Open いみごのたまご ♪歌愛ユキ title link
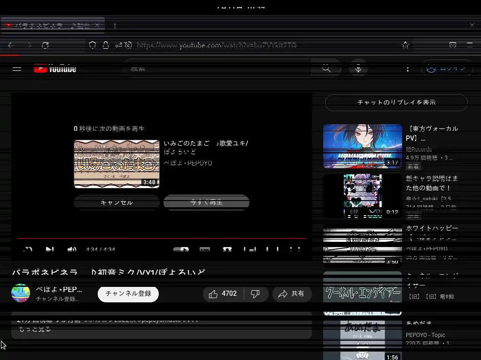 click(206, 147)
